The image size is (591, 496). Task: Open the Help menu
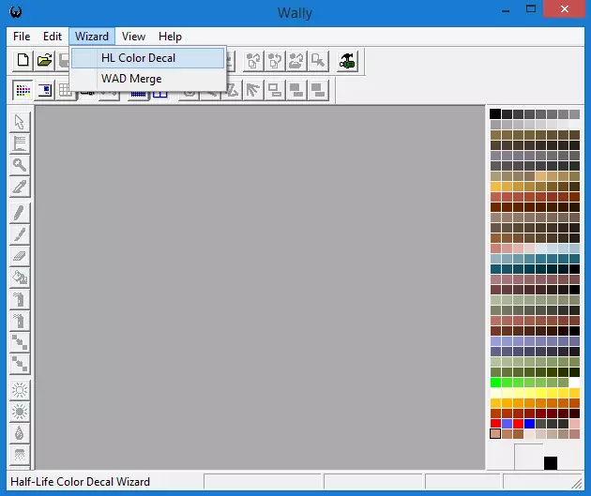tap(170, 37)
